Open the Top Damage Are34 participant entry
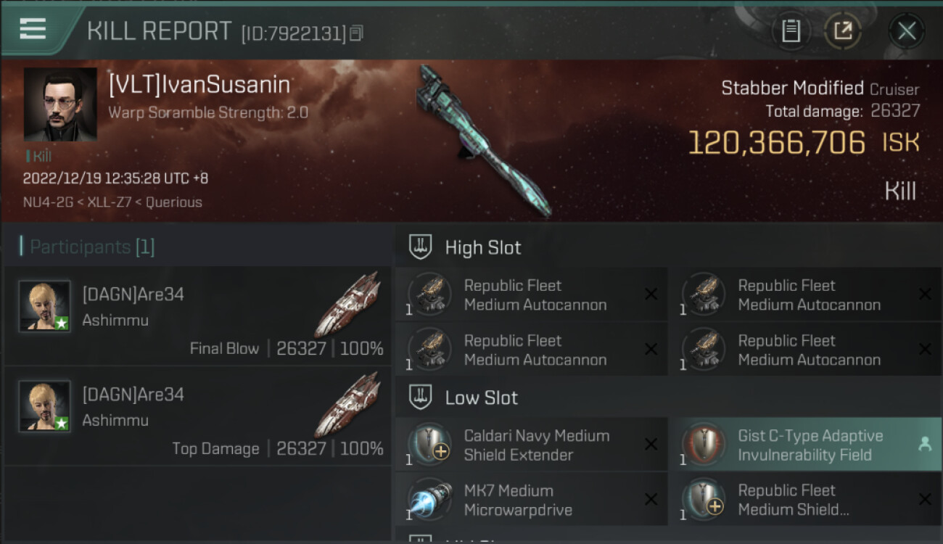The image size is (943, 544). [x=197, y=415]
